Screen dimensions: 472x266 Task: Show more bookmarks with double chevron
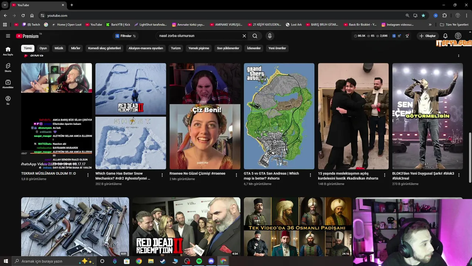tap(430, 25)
